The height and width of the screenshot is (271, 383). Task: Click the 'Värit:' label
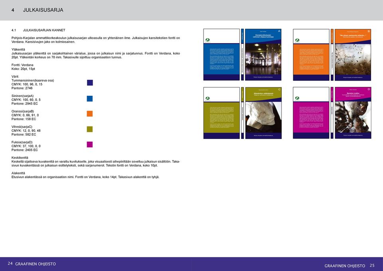[15, 77]
